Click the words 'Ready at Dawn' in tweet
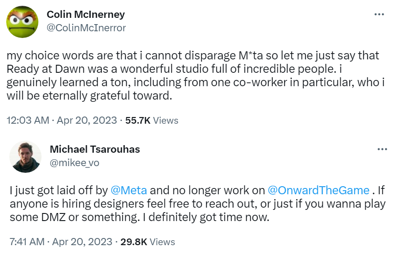This screenshot has width=398, height=259. click(x=38, y=70)
